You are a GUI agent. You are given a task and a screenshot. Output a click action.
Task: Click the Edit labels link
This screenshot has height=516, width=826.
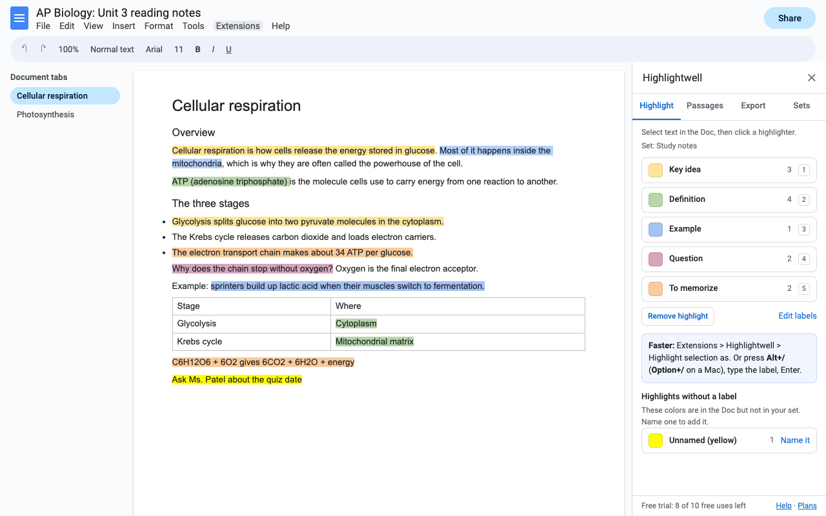[798, 316]
